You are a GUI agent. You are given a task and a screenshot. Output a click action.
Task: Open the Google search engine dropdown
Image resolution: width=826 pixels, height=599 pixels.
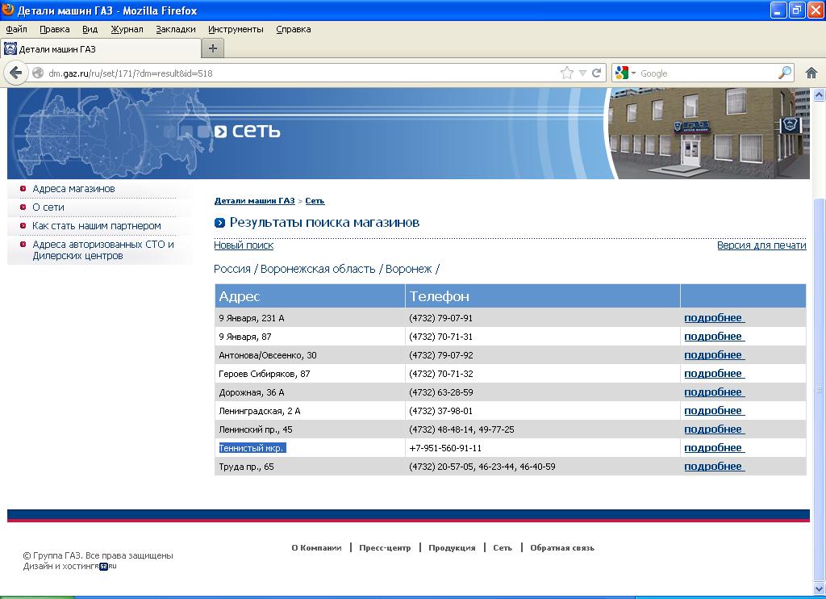[x=626, y=73]
